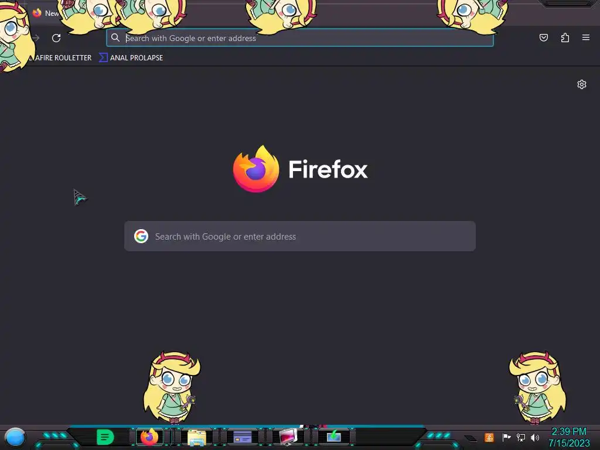Viewport: 600px width, 450px height.
Task: Click Google logo in center search box
Action: point(141,236)
